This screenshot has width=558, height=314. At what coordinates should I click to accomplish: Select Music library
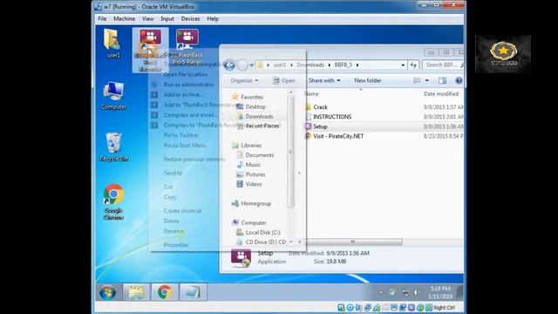[253, 165]
